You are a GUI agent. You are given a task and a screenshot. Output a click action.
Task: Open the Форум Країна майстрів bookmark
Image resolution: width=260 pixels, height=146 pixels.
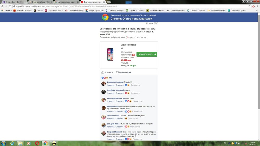pos(95,10)
